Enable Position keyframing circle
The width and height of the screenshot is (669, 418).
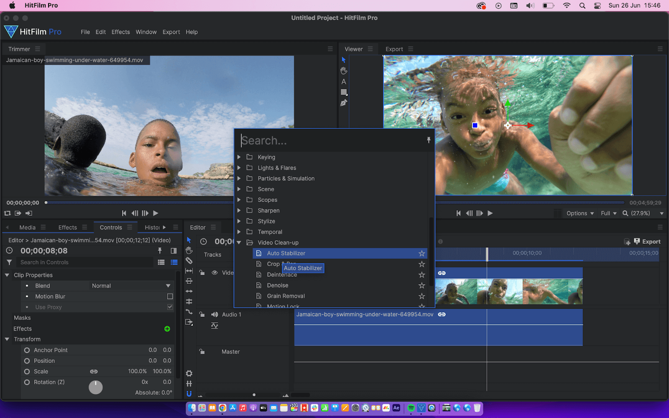tap(27, 361)
